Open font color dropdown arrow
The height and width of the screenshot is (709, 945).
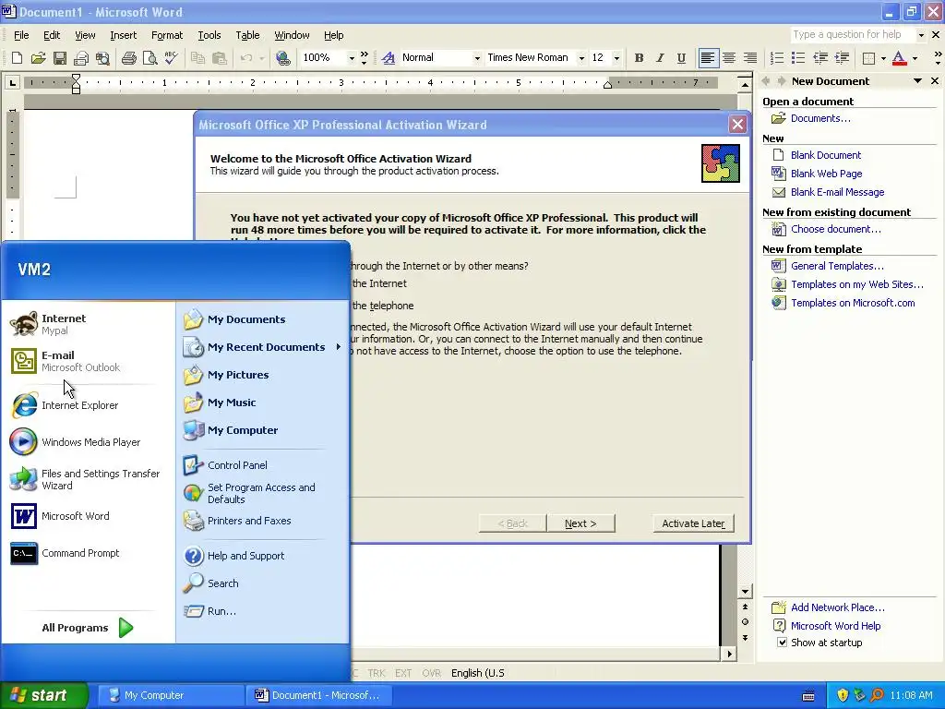pyautogui.click(x=915, y=58)
